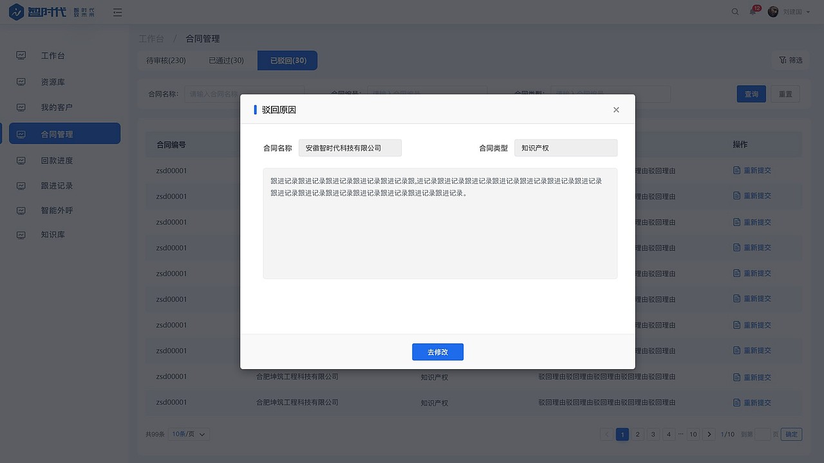Click the 去修改 button in the dialog
824x463 pixels.
pyautogui.click(x=438, y=352)
